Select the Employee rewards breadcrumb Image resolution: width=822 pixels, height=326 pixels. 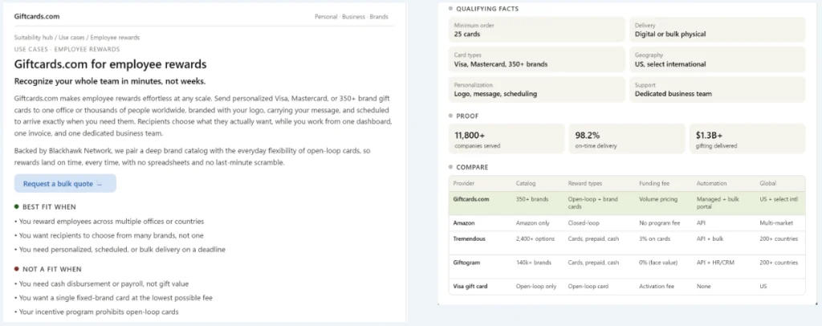(115, 38)
